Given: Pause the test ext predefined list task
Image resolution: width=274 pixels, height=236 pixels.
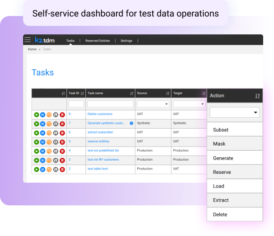Looking at the screenshot, I should [42, 151].
